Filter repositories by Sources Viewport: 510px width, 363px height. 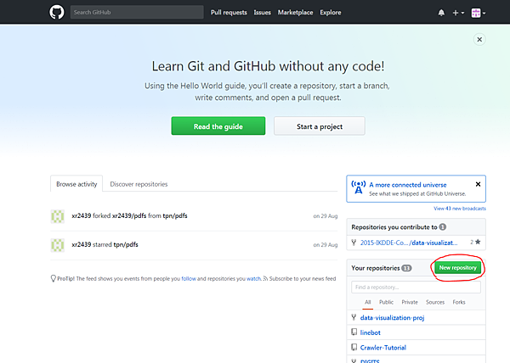tap(435, 302)
